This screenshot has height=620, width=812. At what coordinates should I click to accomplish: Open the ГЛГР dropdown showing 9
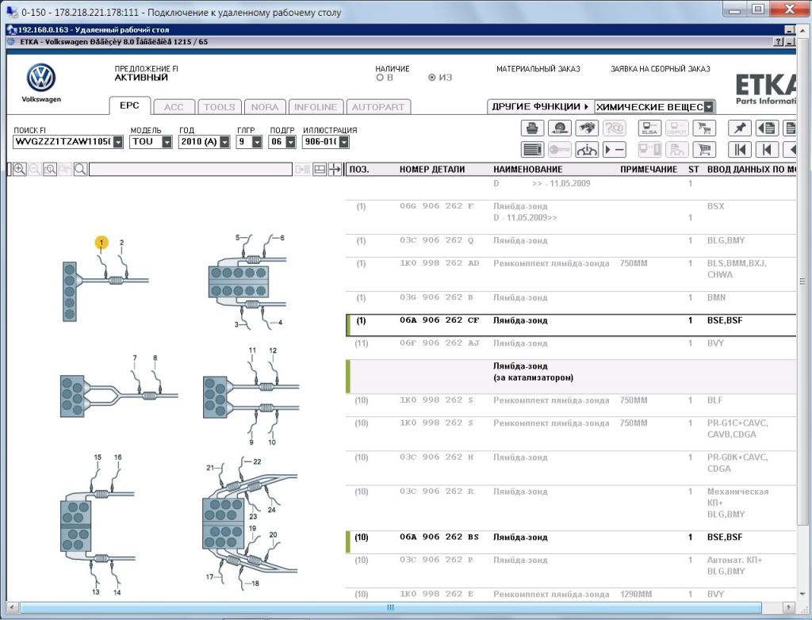[x=257, y=142]
